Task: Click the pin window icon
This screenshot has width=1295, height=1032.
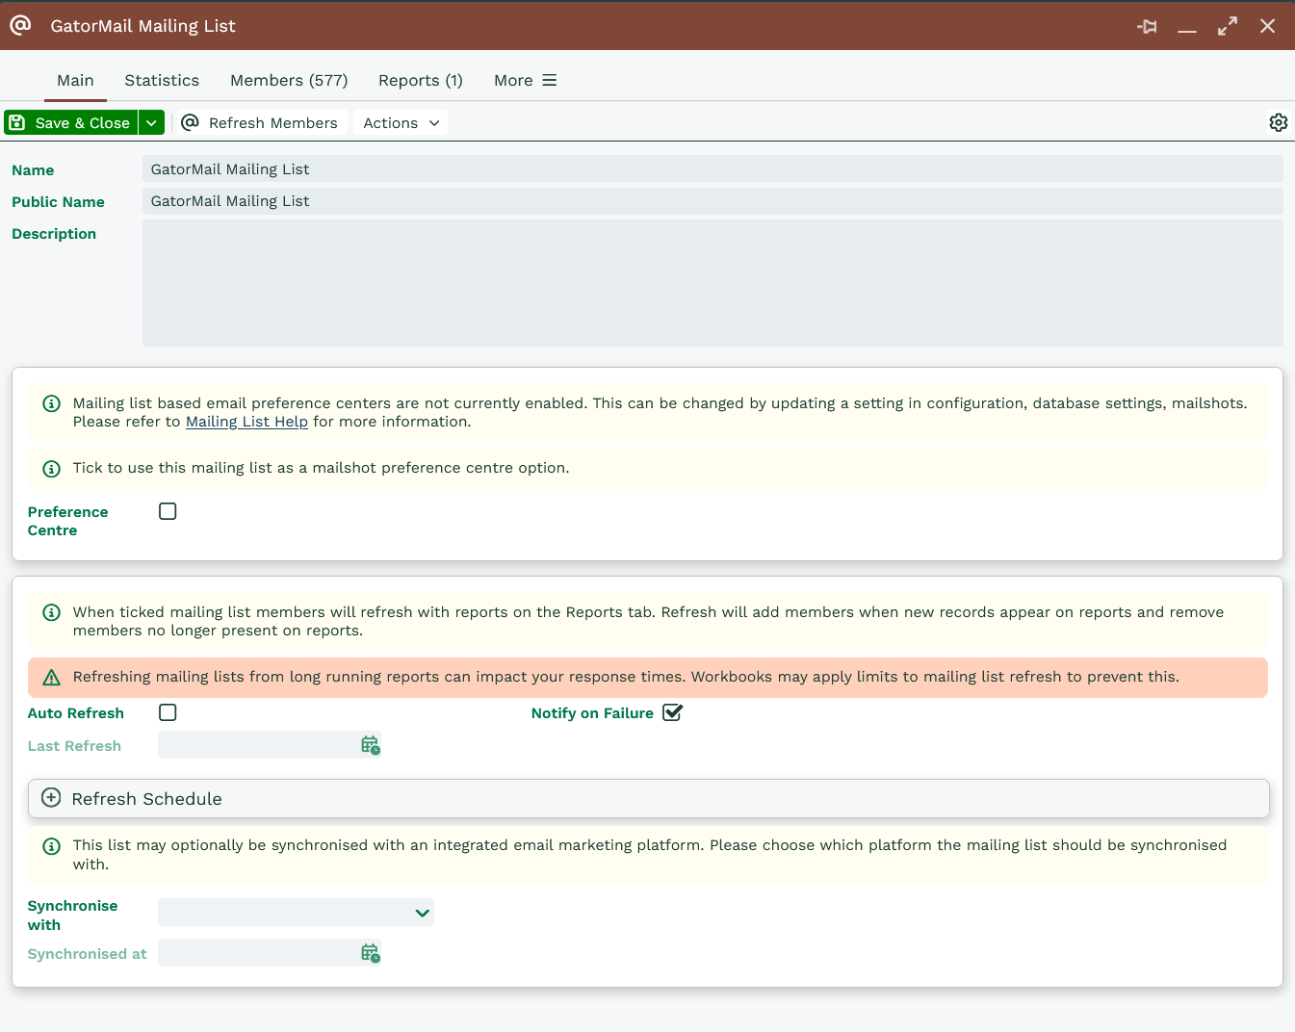Action: coord(1147,26)
